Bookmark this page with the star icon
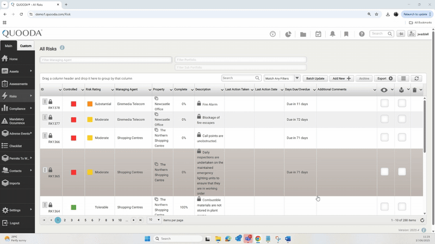The height and width of the screenshot is (244, 435). 376,14
